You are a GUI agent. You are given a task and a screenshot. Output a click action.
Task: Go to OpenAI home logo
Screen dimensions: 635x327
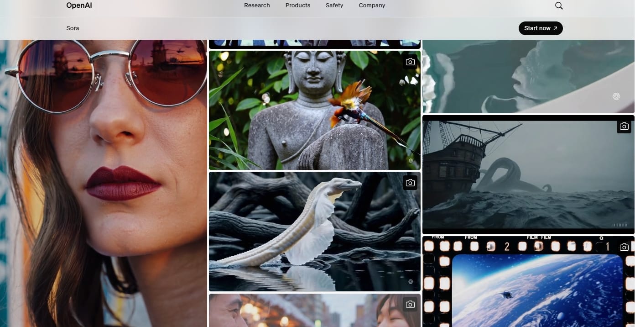(x=79, y=5)
